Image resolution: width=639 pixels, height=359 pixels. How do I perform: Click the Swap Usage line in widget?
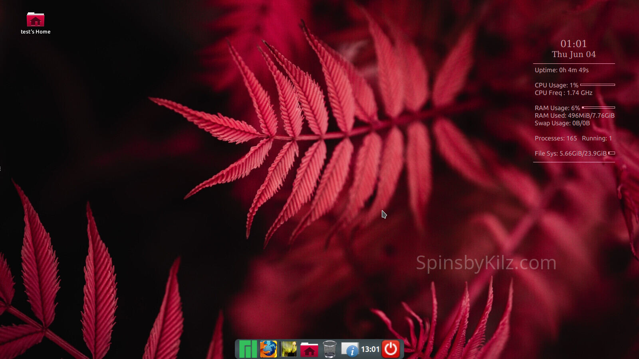pos(562,123)
